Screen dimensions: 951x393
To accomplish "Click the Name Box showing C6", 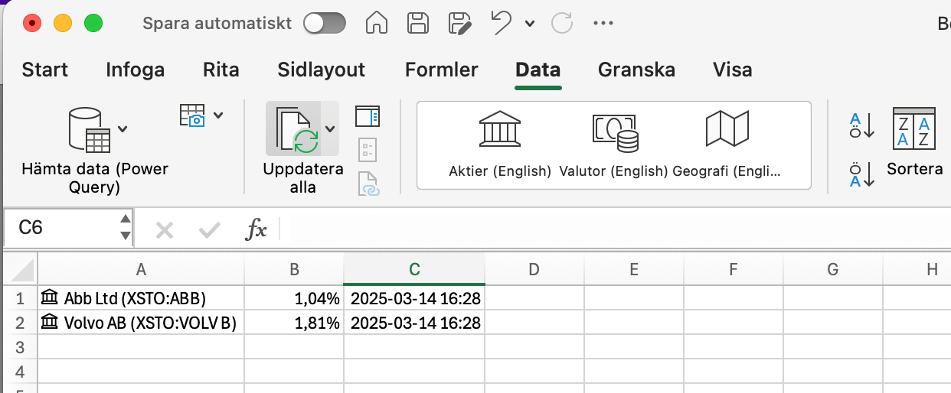I will pyautogui.click(x=60, y=228).
